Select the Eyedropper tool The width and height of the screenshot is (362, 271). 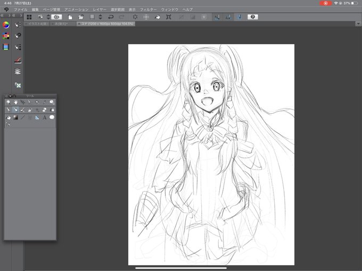click(44, 102)
